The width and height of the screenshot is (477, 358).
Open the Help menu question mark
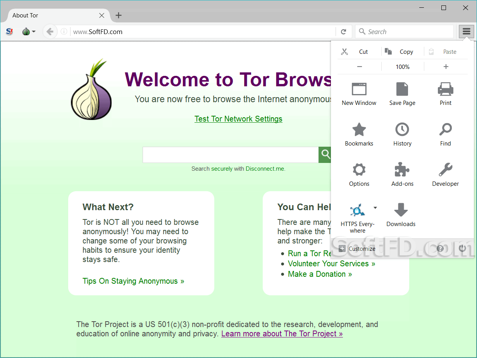(x=440, y=248)
